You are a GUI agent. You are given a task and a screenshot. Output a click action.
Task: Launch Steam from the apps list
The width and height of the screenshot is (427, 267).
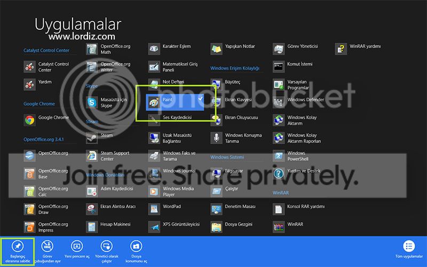pos(92,137)
